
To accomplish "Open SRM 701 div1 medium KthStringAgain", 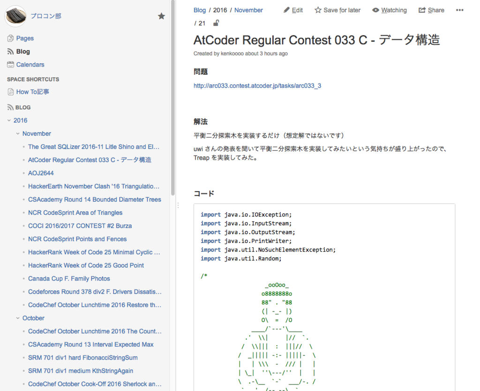I will 81,370.
